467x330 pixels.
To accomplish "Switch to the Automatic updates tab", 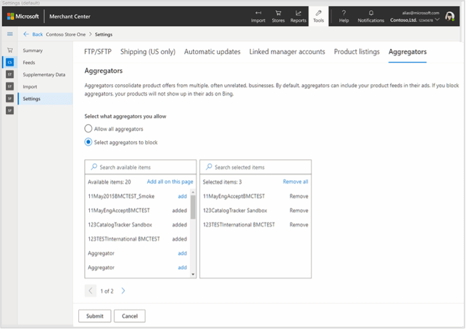I will 212,52.
